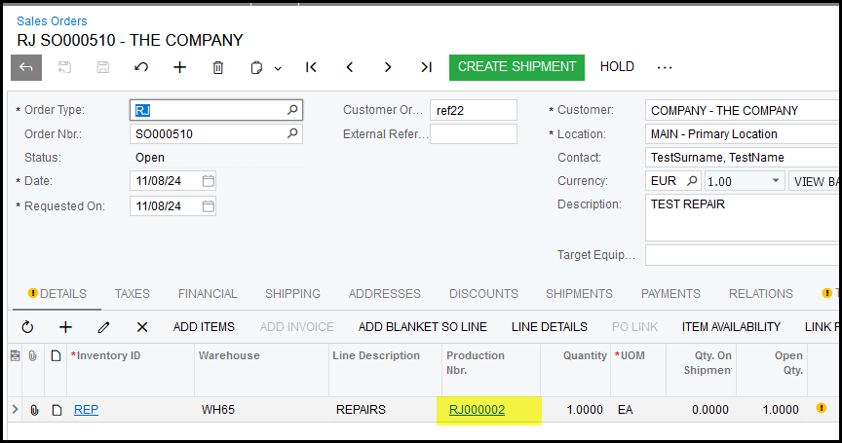Go to first record icon

(x=311, y=67)
